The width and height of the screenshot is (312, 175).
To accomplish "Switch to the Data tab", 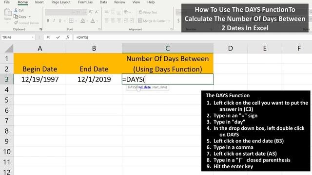I will [x=103, y=2].
